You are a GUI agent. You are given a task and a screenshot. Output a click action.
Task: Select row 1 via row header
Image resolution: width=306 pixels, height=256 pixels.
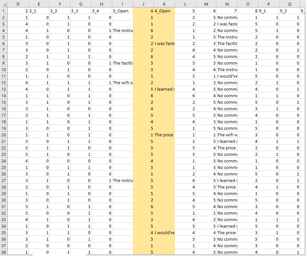click(x=3, y=11)
